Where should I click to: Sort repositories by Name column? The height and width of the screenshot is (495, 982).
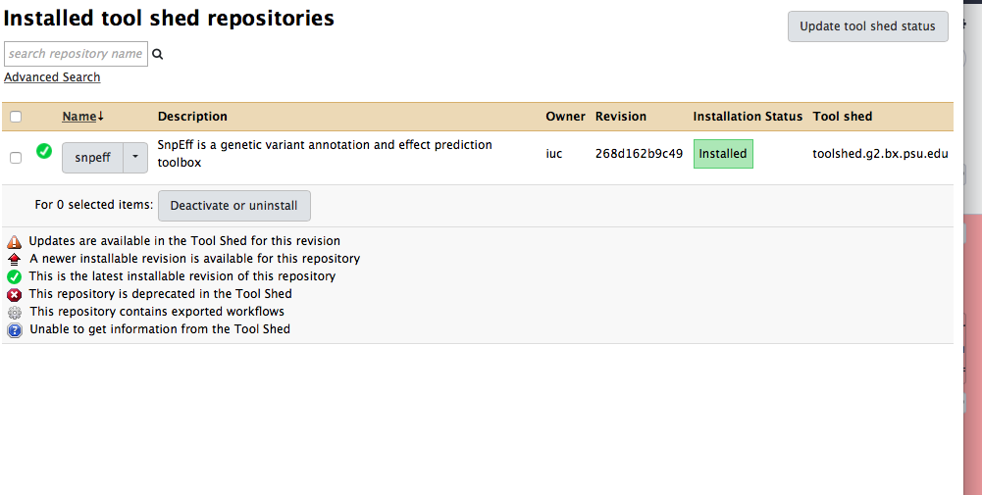[79, 117]
